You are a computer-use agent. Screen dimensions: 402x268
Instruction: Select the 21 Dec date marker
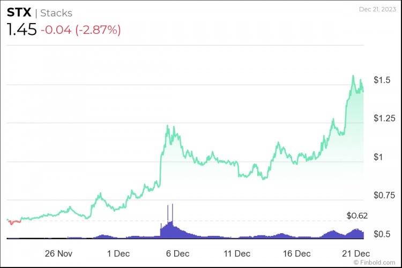coord(355,253)
